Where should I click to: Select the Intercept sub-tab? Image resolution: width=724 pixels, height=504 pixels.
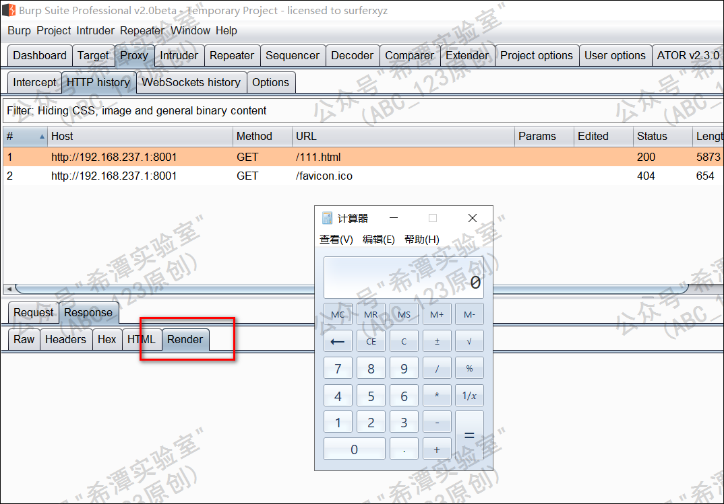coord(34,83)
